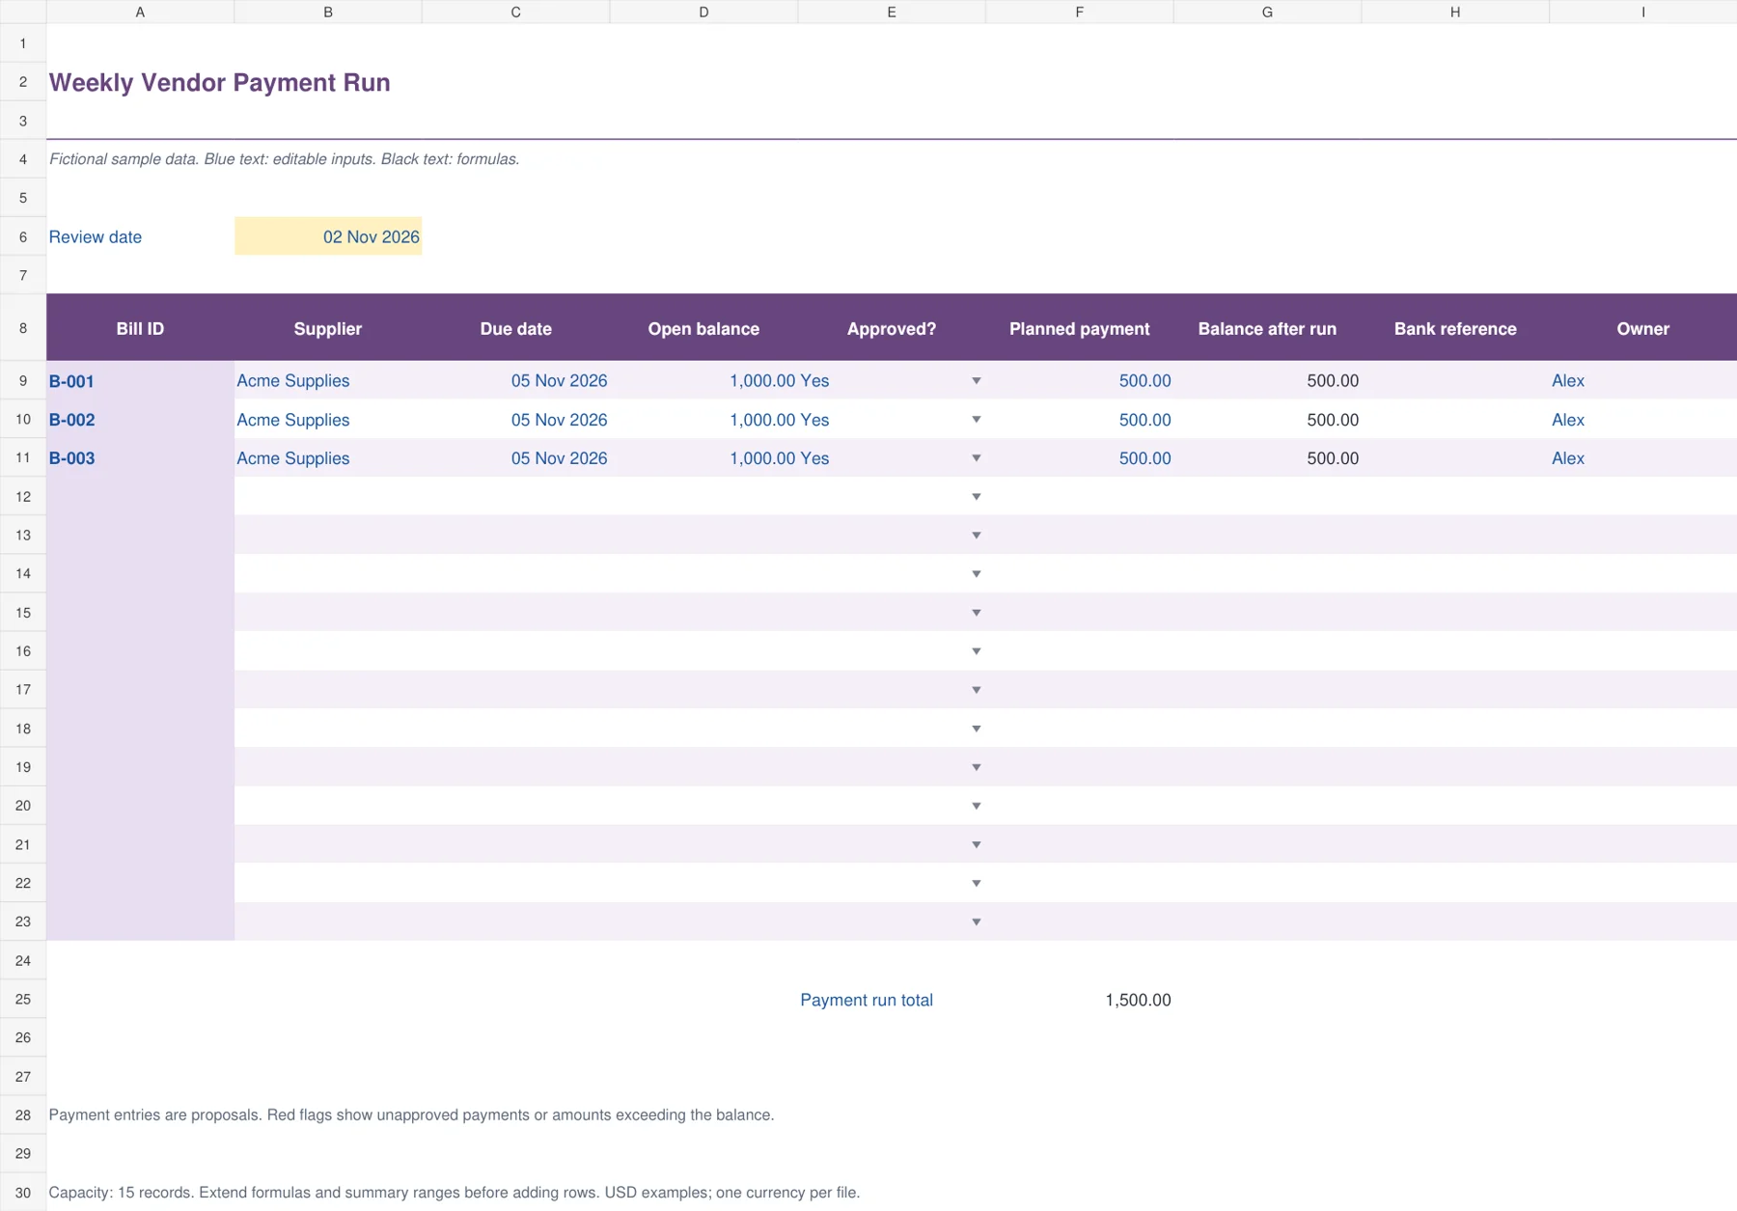1737x1211 pixels.
Task: Select the Bill ID cell B-003
Action: (140, 458)
